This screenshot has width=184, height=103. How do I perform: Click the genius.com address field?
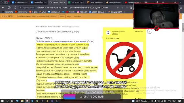(29, 8)
